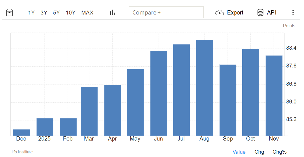The image size is (304, 157).
Task: Click the API database stack icon
Action: tap(260, 13)
